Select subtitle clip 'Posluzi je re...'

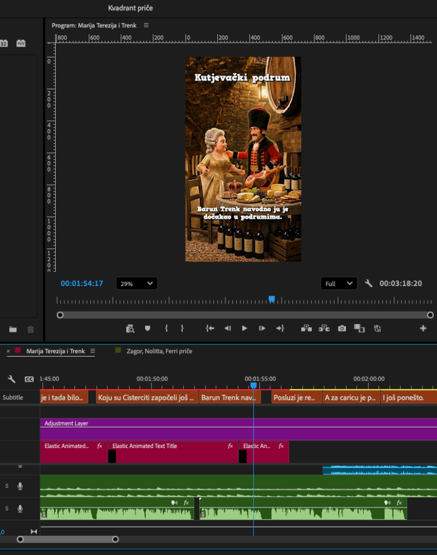point(297,397)
